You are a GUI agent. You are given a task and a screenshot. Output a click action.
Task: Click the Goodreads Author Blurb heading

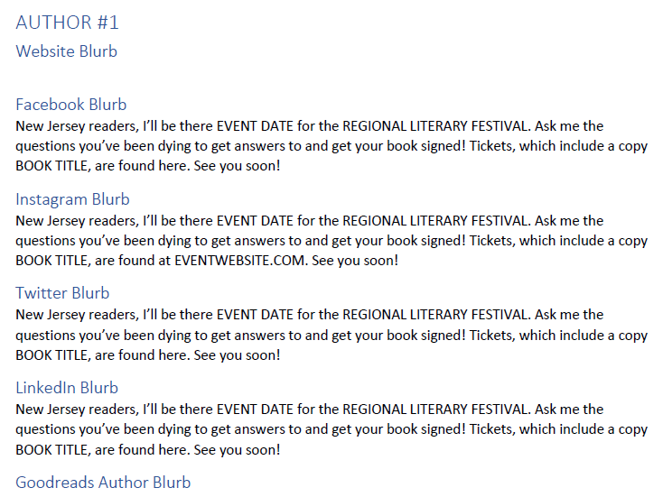point(103,483)
